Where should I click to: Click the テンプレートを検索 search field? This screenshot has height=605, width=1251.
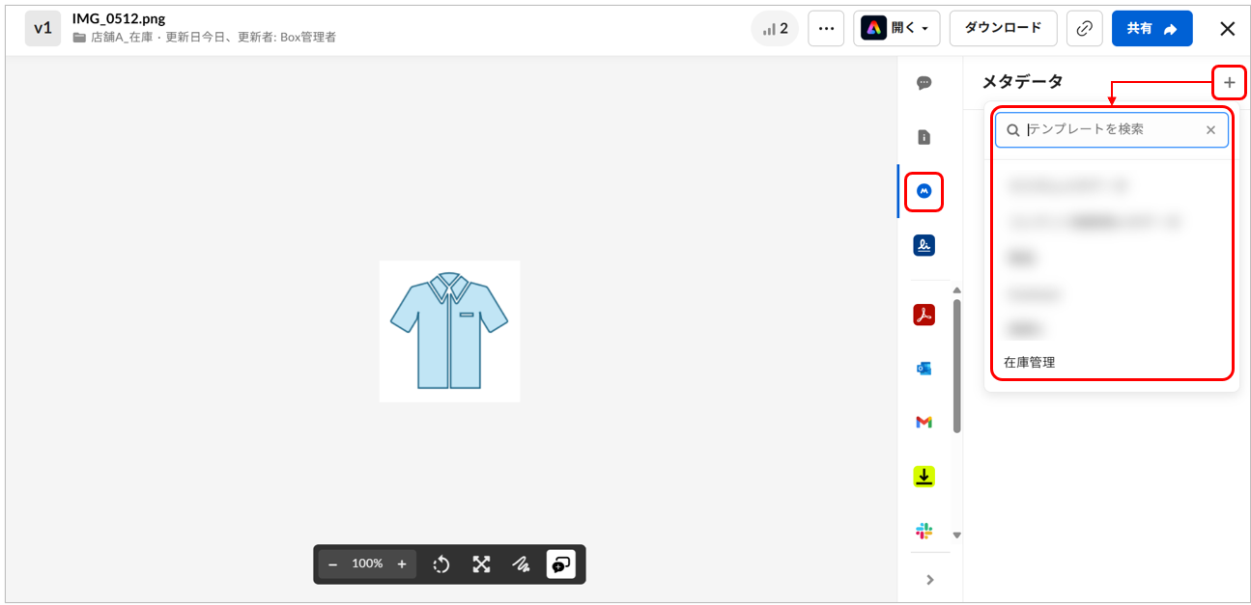tap(1111, 129)
